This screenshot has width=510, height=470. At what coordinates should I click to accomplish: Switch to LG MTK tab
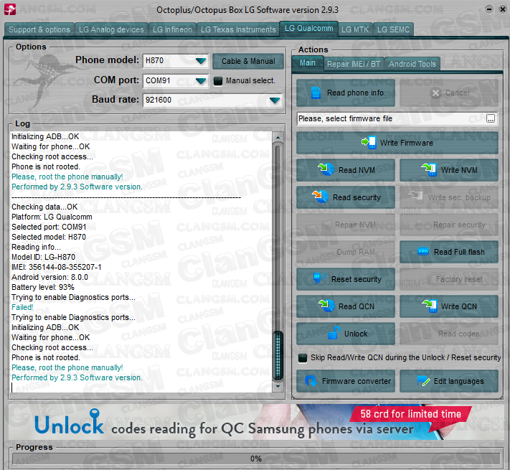click(x=355, y=29)
